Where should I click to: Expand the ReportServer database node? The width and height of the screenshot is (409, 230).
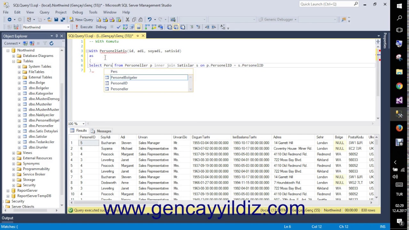click(x=8, y=191)
